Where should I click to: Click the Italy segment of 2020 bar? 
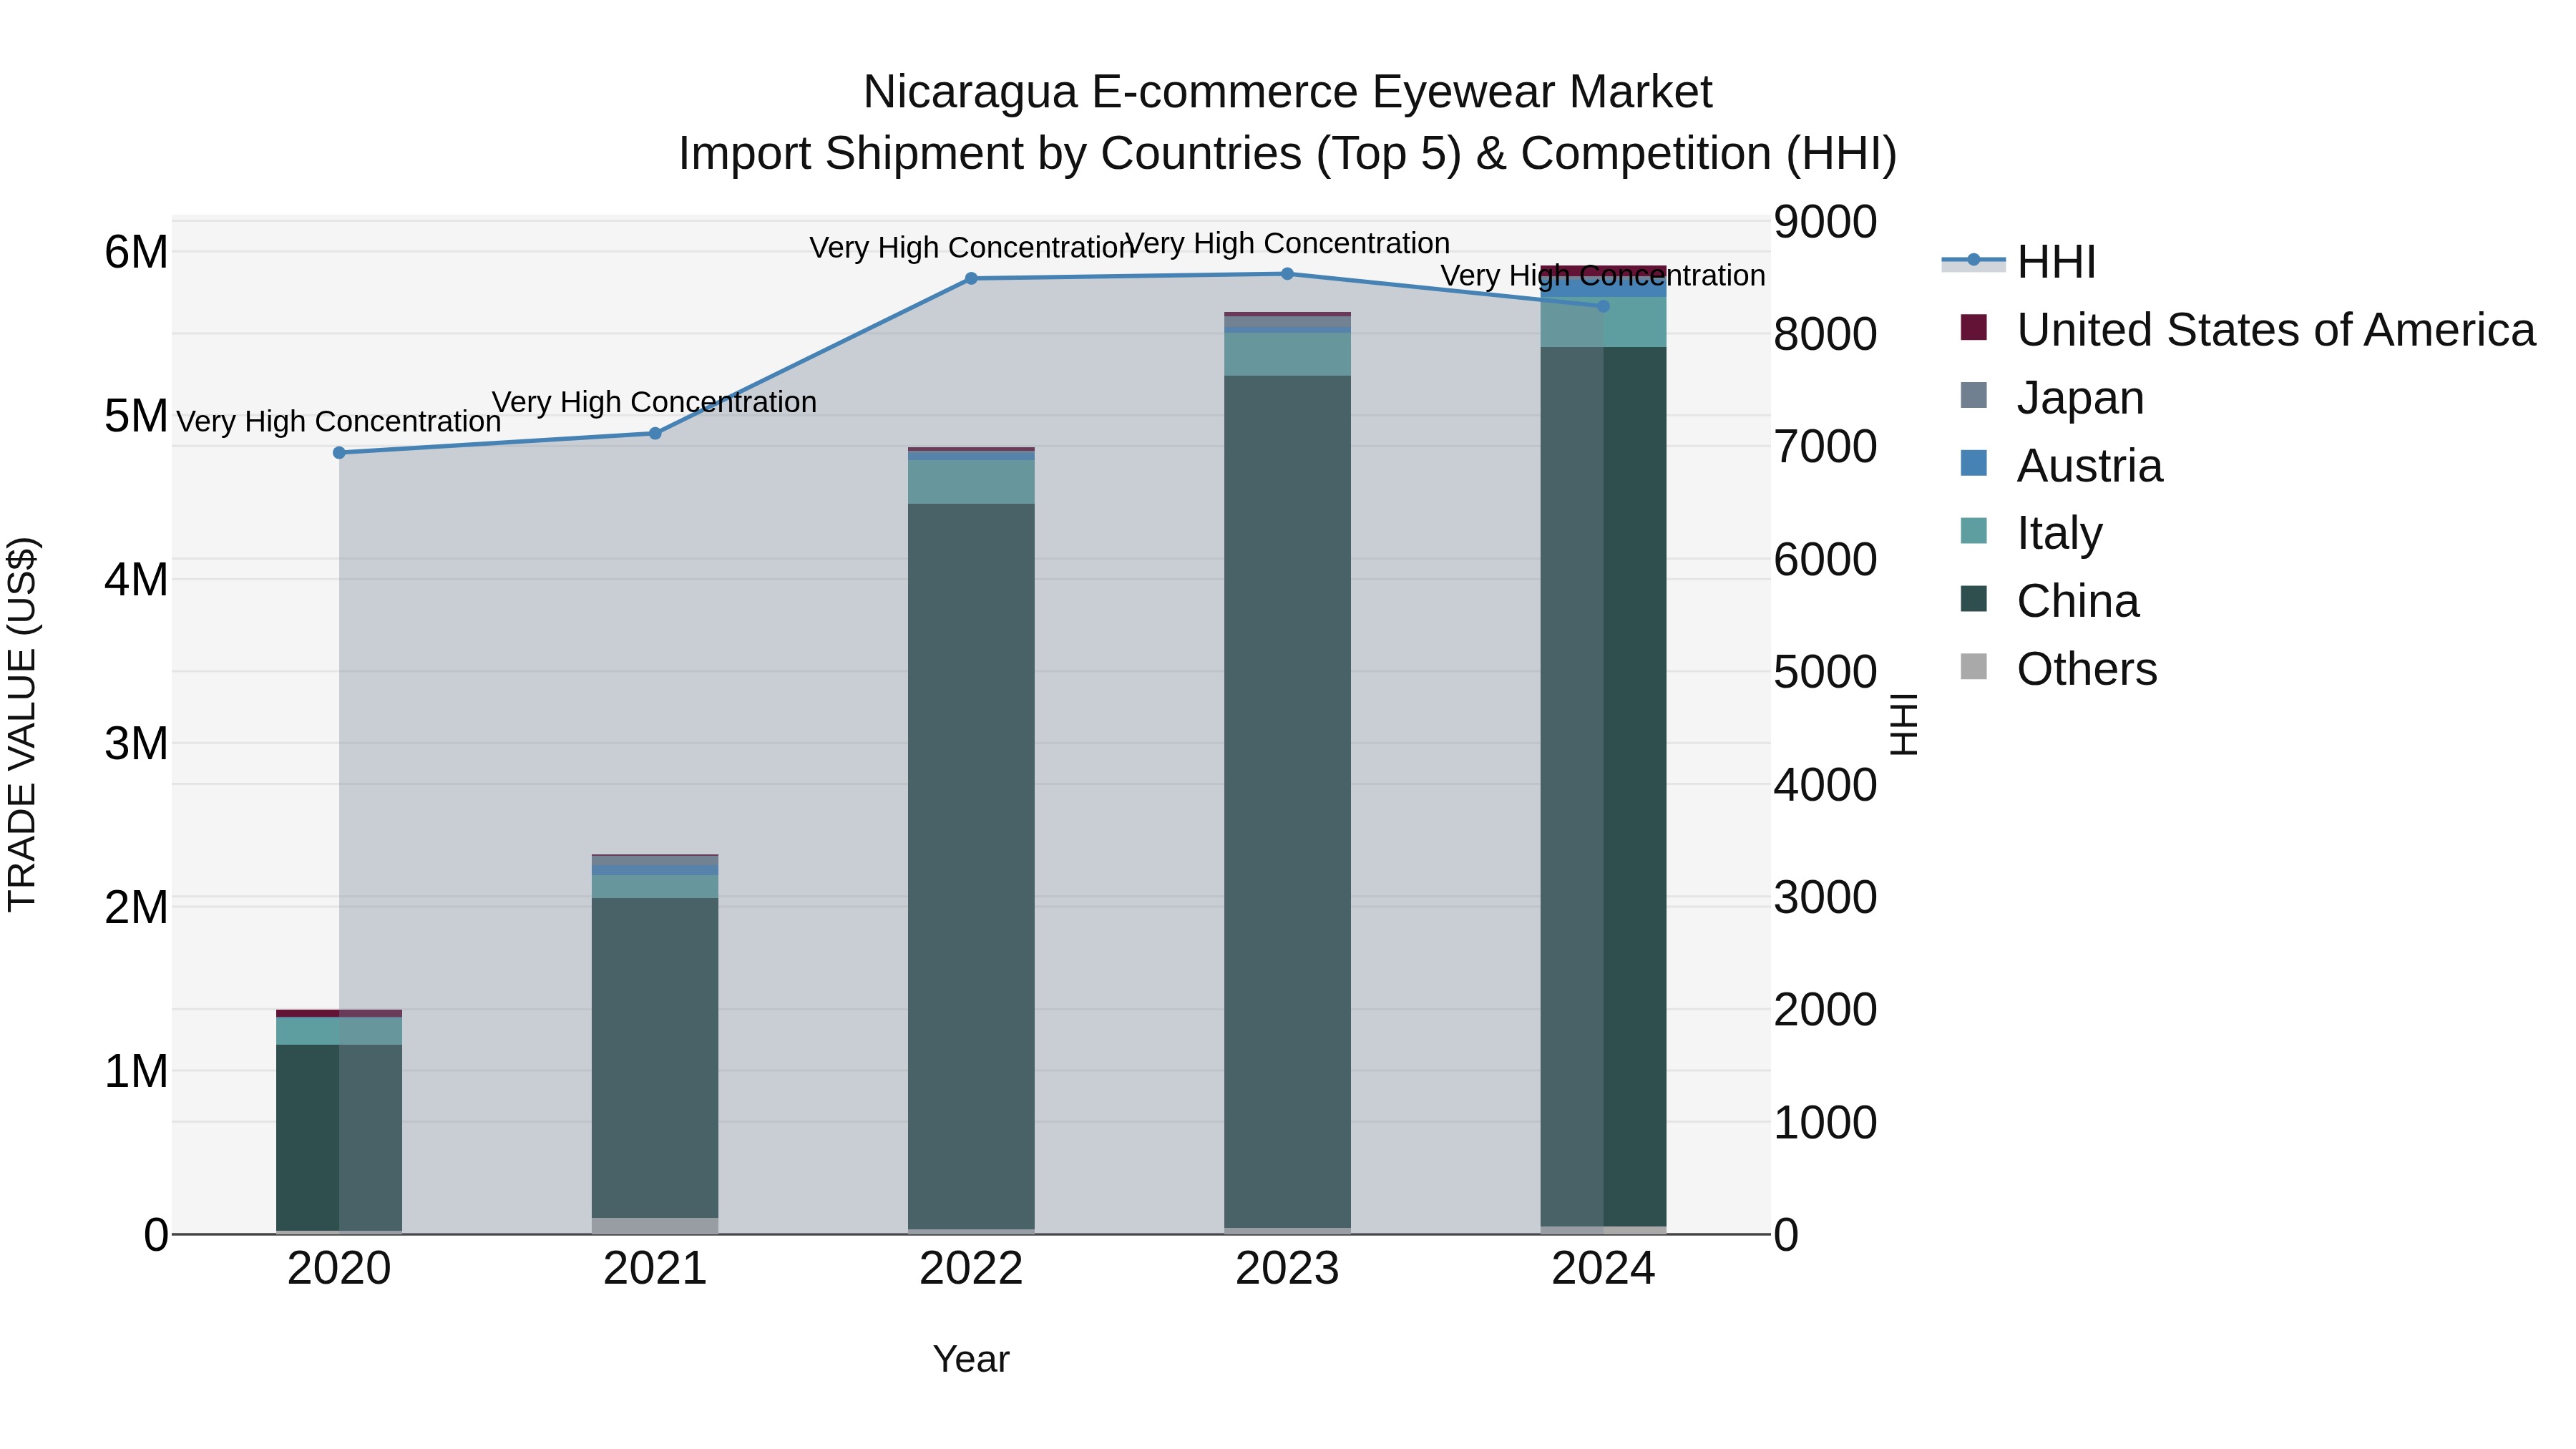[339, 1031]
